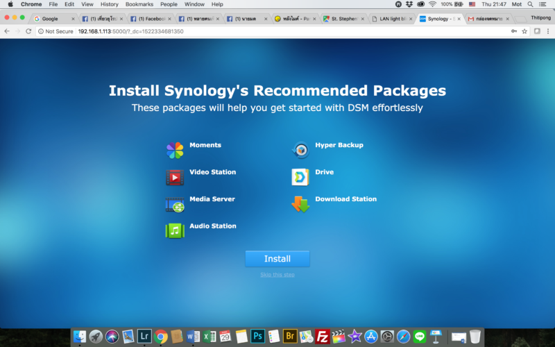
Task: Click the Audio Station package icon
Action: tap(175, 231)
